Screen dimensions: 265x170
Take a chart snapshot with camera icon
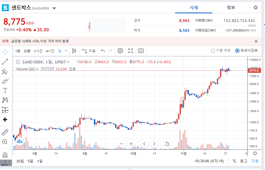tap(141, 51)
